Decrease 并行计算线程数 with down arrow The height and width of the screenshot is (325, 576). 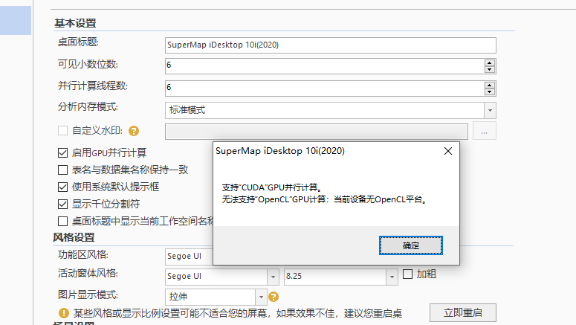(x=489, y=91)
